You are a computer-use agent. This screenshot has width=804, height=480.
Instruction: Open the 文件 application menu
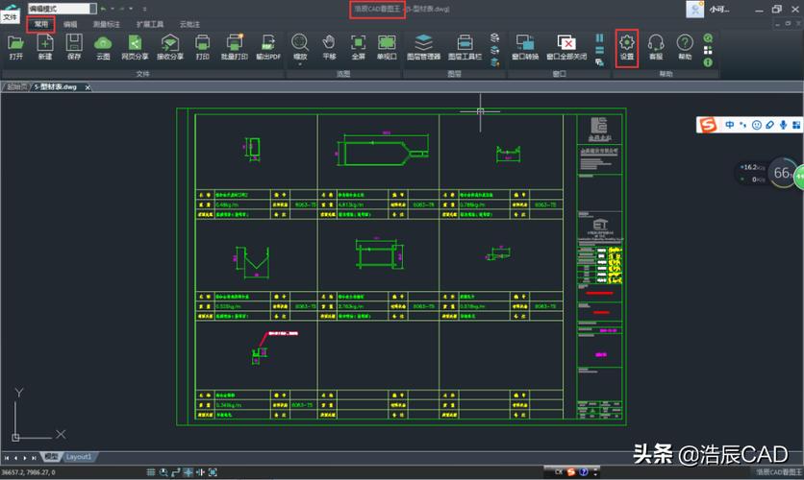10,17
